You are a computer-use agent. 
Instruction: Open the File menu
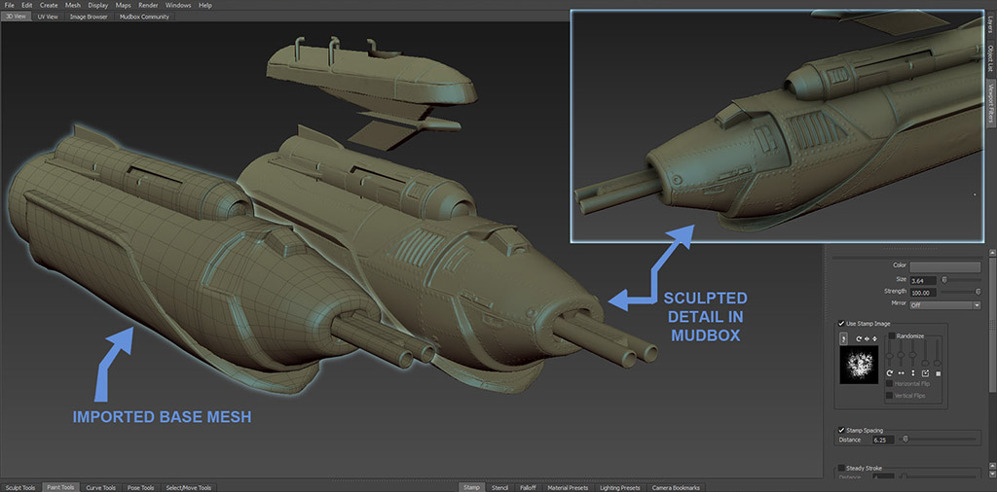coord(9,5)
